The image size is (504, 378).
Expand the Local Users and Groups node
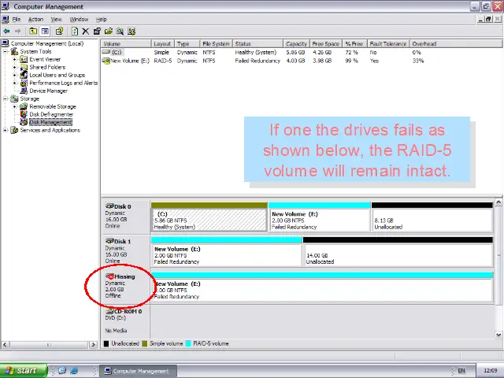[x=14, y=75]
